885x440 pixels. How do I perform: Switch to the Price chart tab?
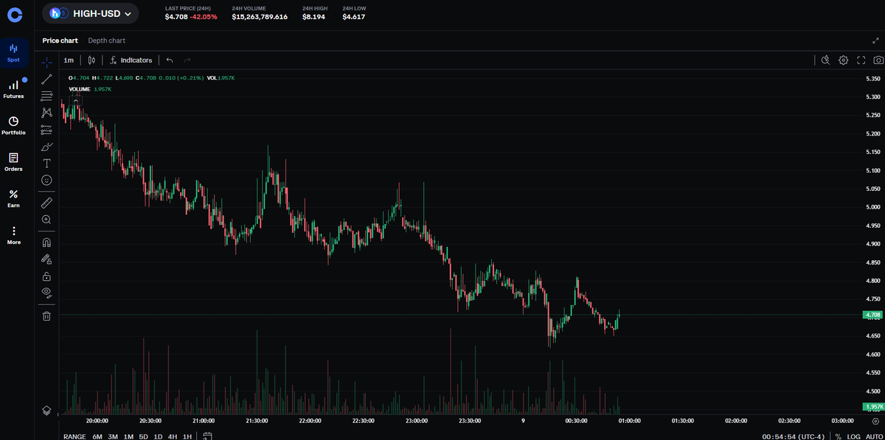pyautogui.click(x=60, y=41)
